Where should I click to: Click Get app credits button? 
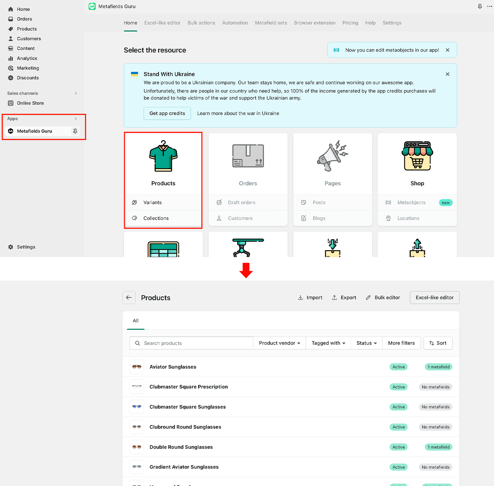[x=167, y=113]
